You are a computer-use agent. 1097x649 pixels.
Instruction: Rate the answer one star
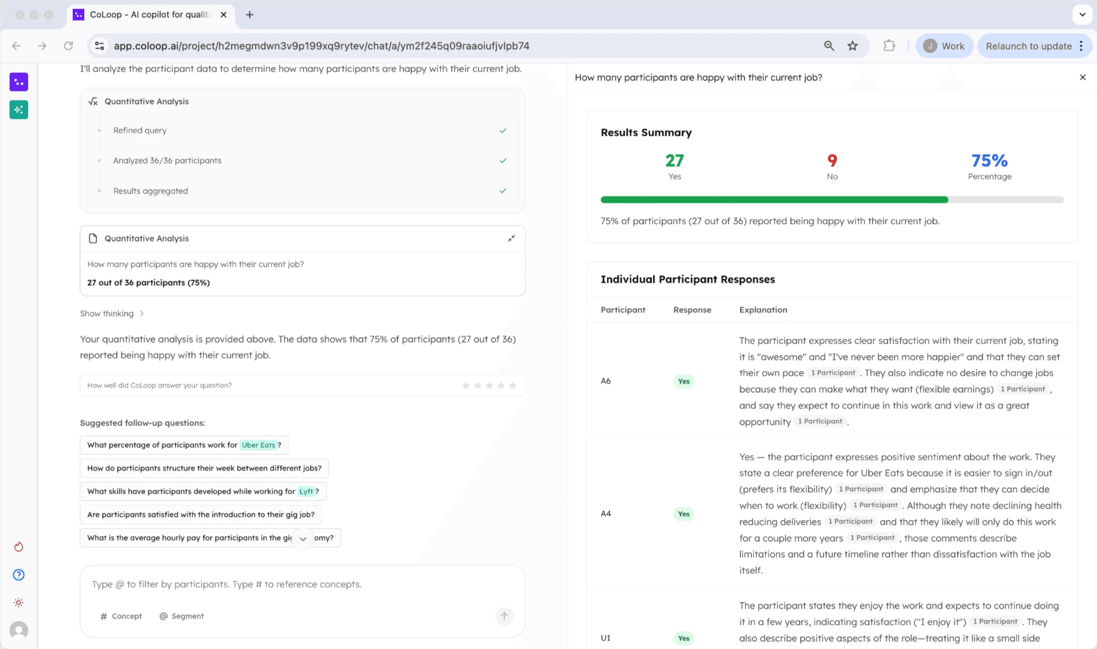click(467, 386)
